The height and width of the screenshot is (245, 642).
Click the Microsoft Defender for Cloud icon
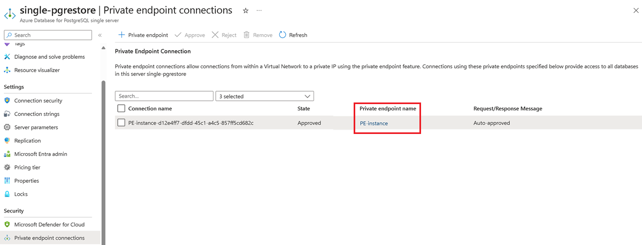click(x=7, y=224)
